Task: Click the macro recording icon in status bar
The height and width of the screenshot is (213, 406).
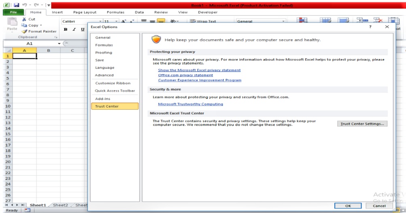Action: (x=28, y=210)
